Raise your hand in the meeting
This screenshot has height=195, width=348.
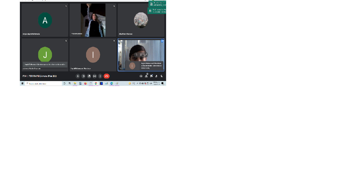click(89, 76)
